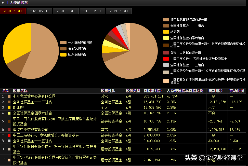Switch to the 2020-06-30 tab
The width and height of the screenshot is (248, 166).
[39, 11]
